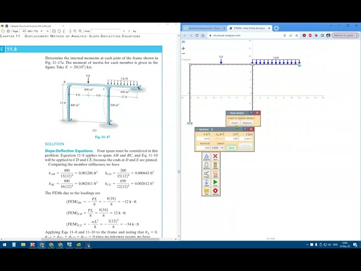This screenshot has width=361, height=271.
Task: Open the section Select dropdown
Action: pos(218,148)
